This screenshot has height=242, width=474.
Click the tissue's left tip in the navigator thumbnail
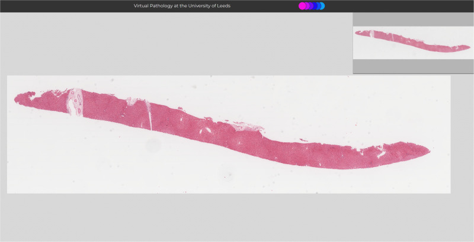[357, 33]
